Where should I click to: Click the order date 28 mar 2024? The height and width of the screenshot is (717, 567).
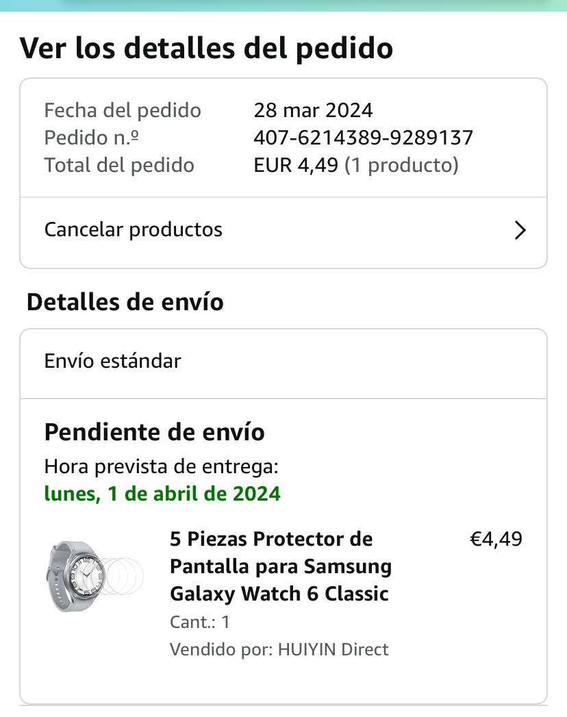coord(313,110)
